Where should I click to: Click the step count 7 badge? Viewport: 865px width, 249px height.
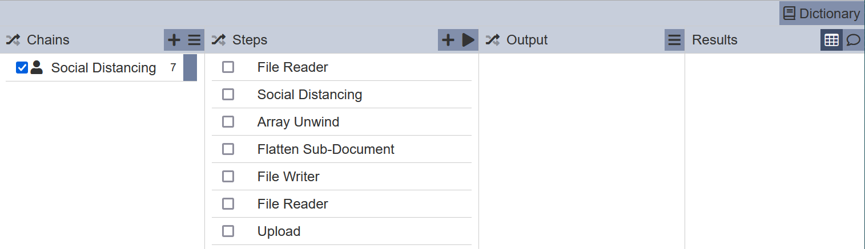click(173, 68)
